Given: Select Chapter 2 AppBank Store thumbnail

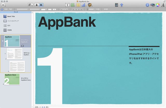Looking at the screenshot, I should [12, 79].
